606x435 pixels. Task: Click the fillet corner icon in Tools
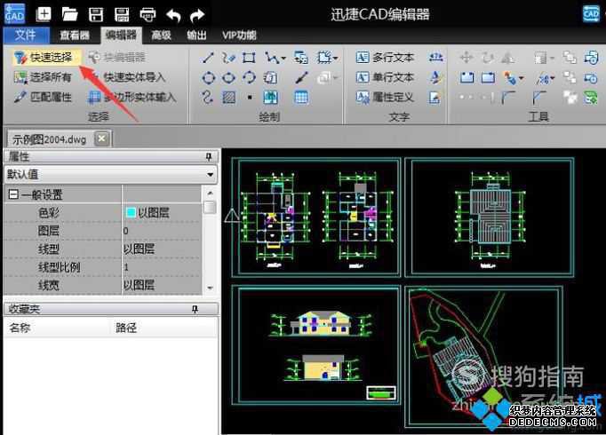[x=508, y=98]
